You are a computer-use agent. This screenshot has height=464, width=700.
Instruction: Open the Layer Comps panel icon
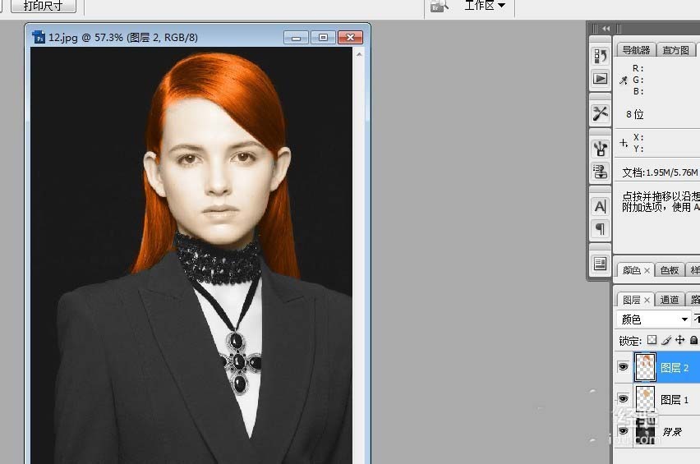[x=600, y=264]
